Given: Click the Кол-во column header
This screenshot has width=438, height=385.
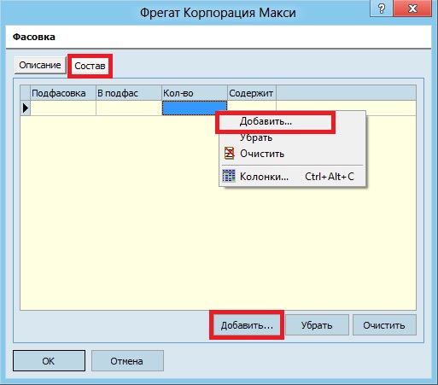Looking at the screenshot, I should click(x=195, y=93).
